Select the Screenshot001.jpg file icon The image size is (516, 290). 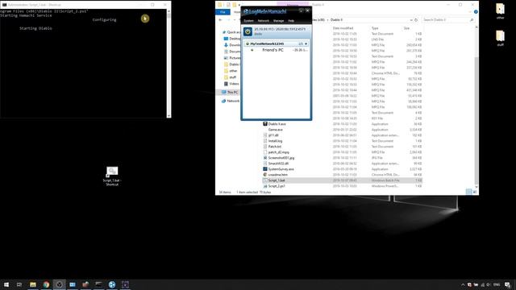[265, 158]
